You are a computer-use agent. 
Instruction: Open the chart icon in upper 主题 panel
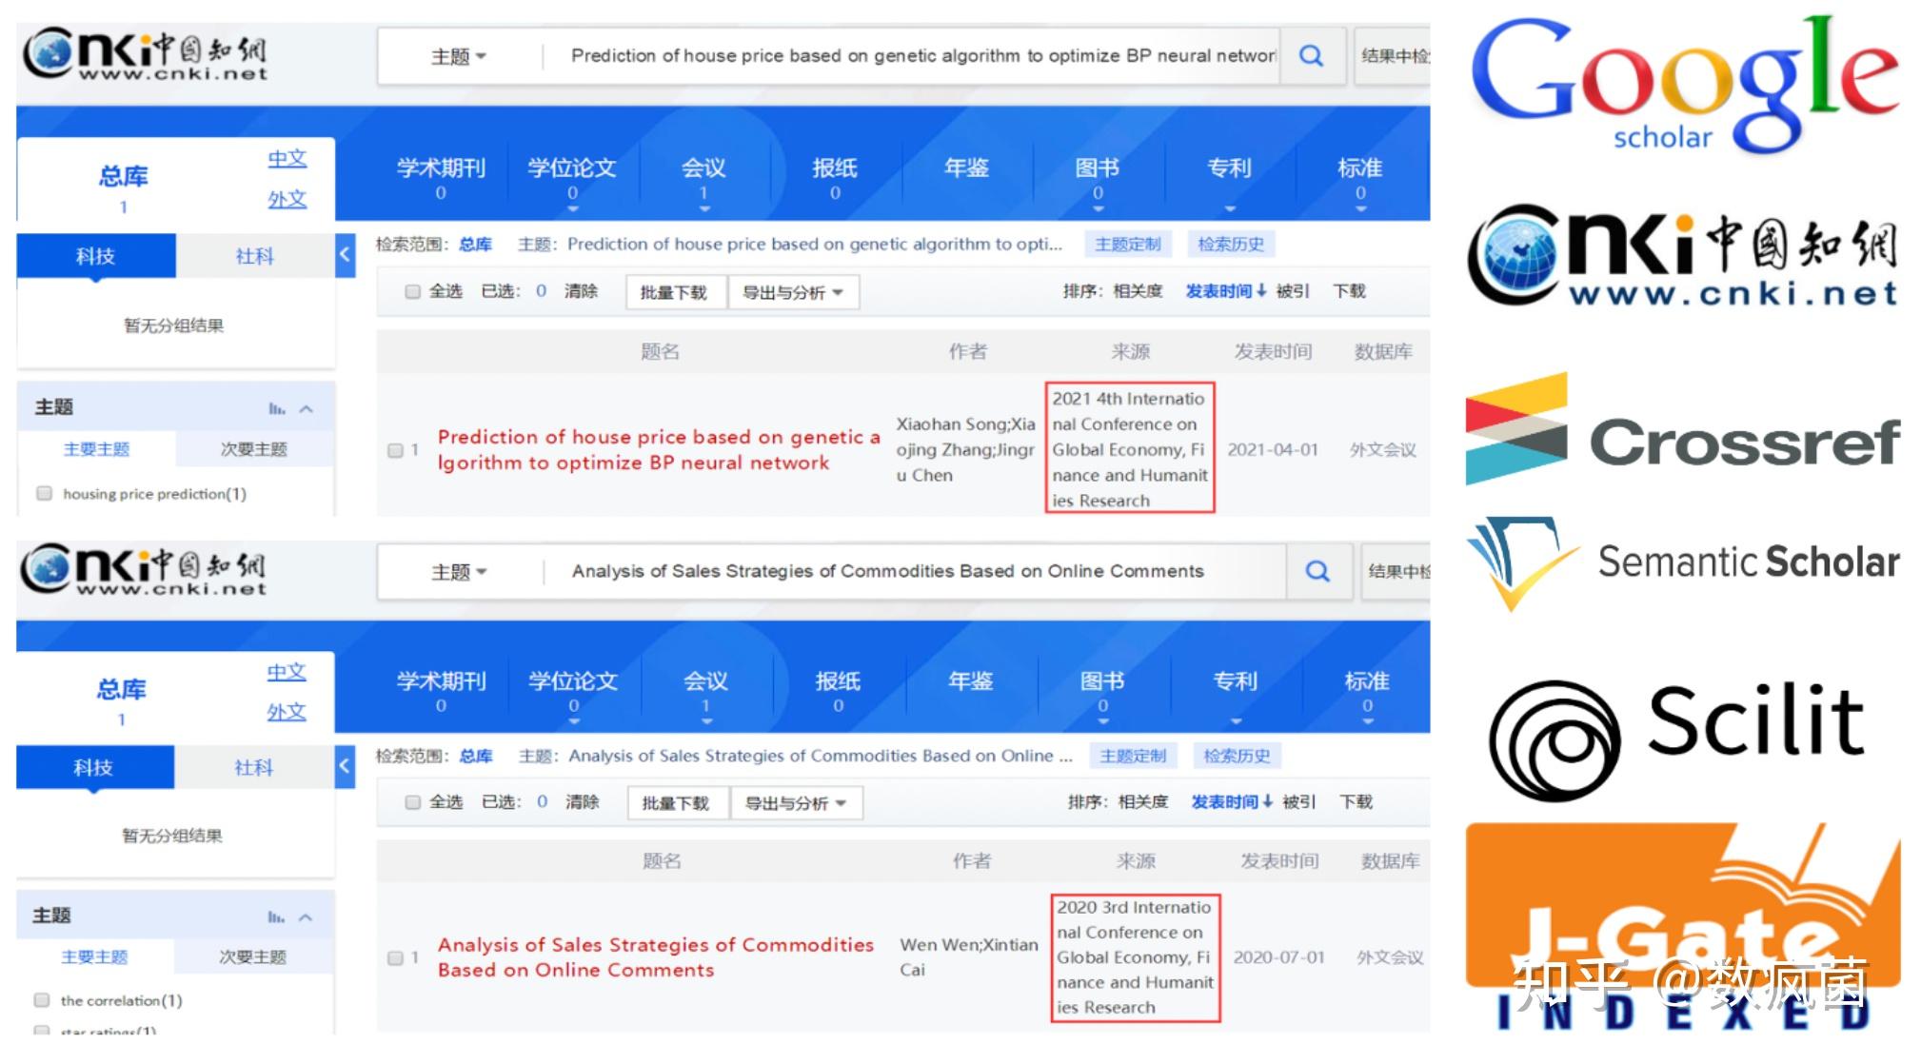tap(276, 408)
